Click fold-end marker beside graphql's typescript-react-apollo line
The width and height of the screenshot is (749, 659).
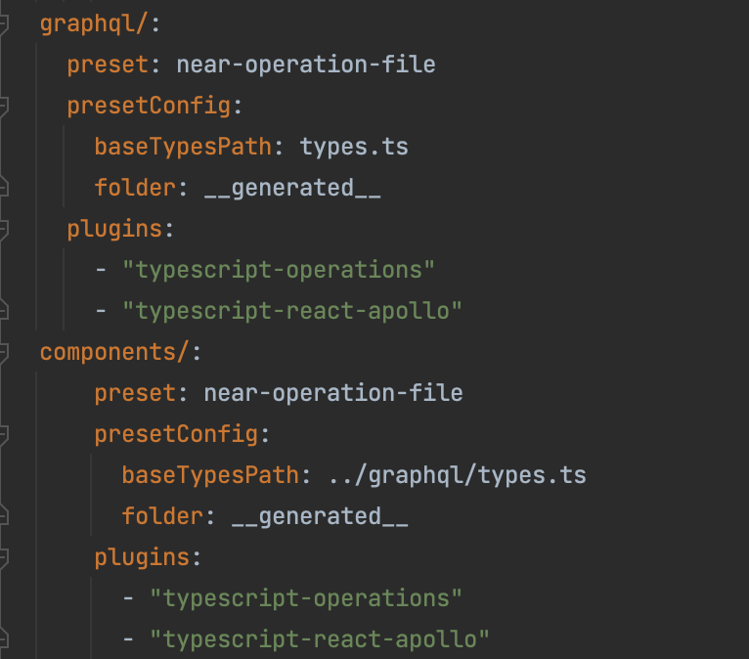pyautogui.click(x=3, y=311)
